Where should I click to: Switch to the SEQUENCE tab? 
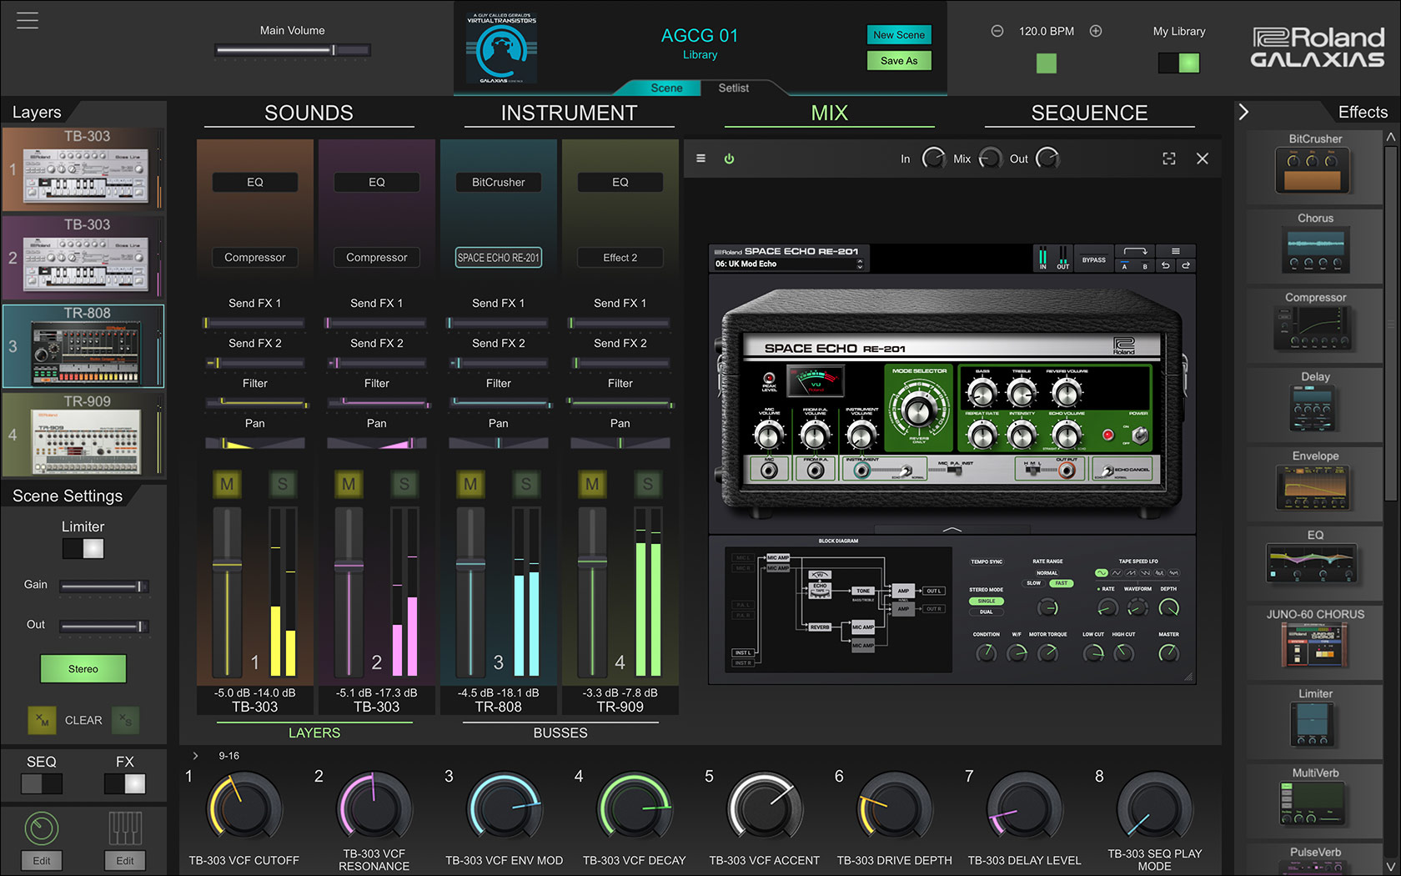[x=1089, y=113]
